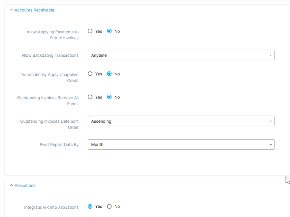Collapse the Allocations section chevron
290x217 pixels.
click(11, 185)
